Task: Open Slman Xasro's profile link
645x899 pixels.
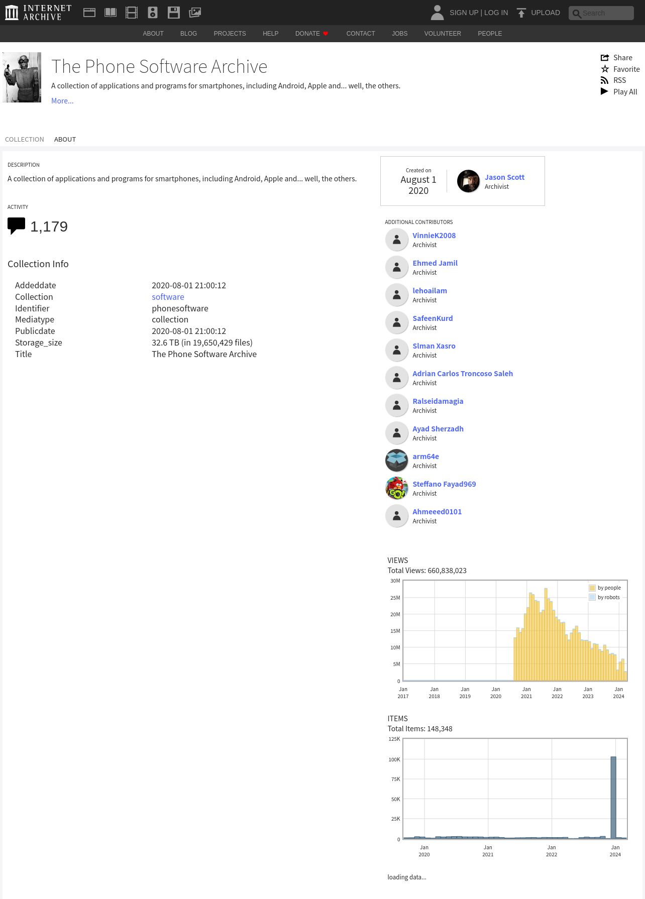Action: point(434,346)
